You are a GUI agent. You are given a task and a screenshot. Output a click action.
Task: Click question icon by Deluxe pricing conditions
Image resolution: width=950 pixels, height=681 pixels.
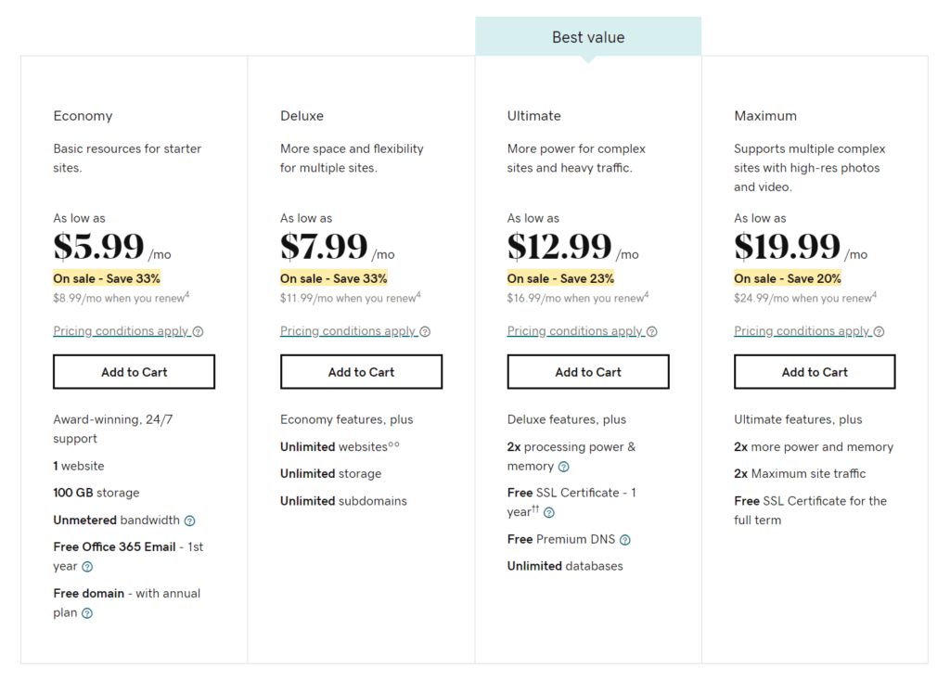tap(425, 331)
